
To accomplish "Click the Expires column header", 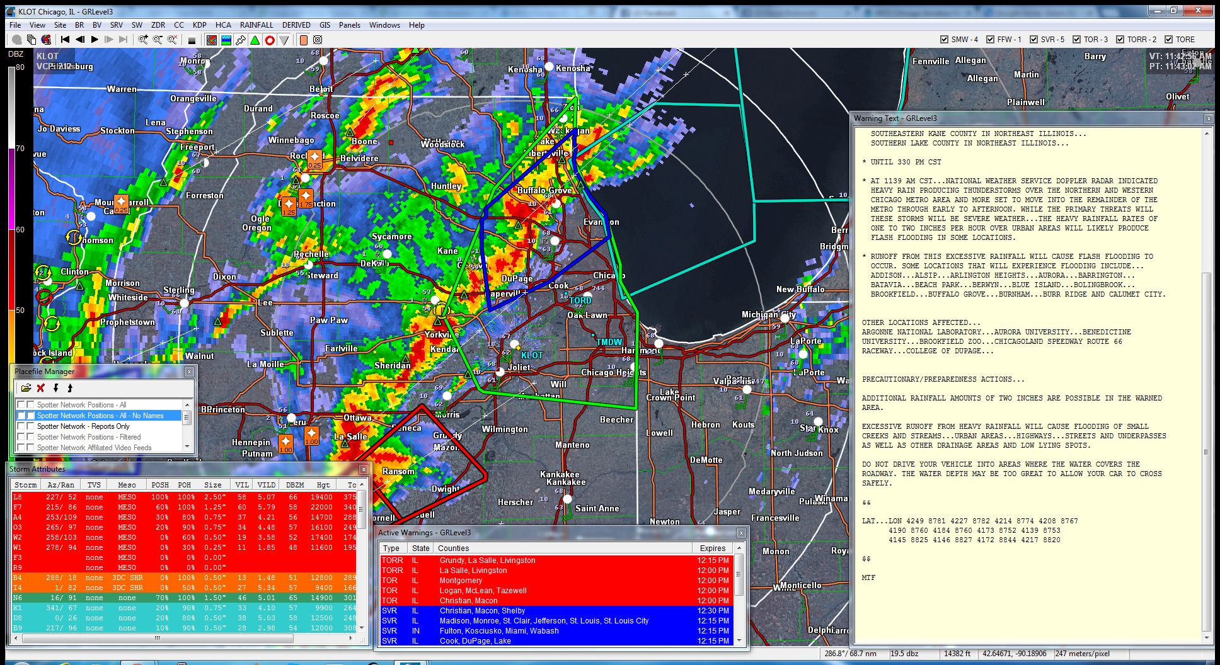I will click(x=713, y=548).
